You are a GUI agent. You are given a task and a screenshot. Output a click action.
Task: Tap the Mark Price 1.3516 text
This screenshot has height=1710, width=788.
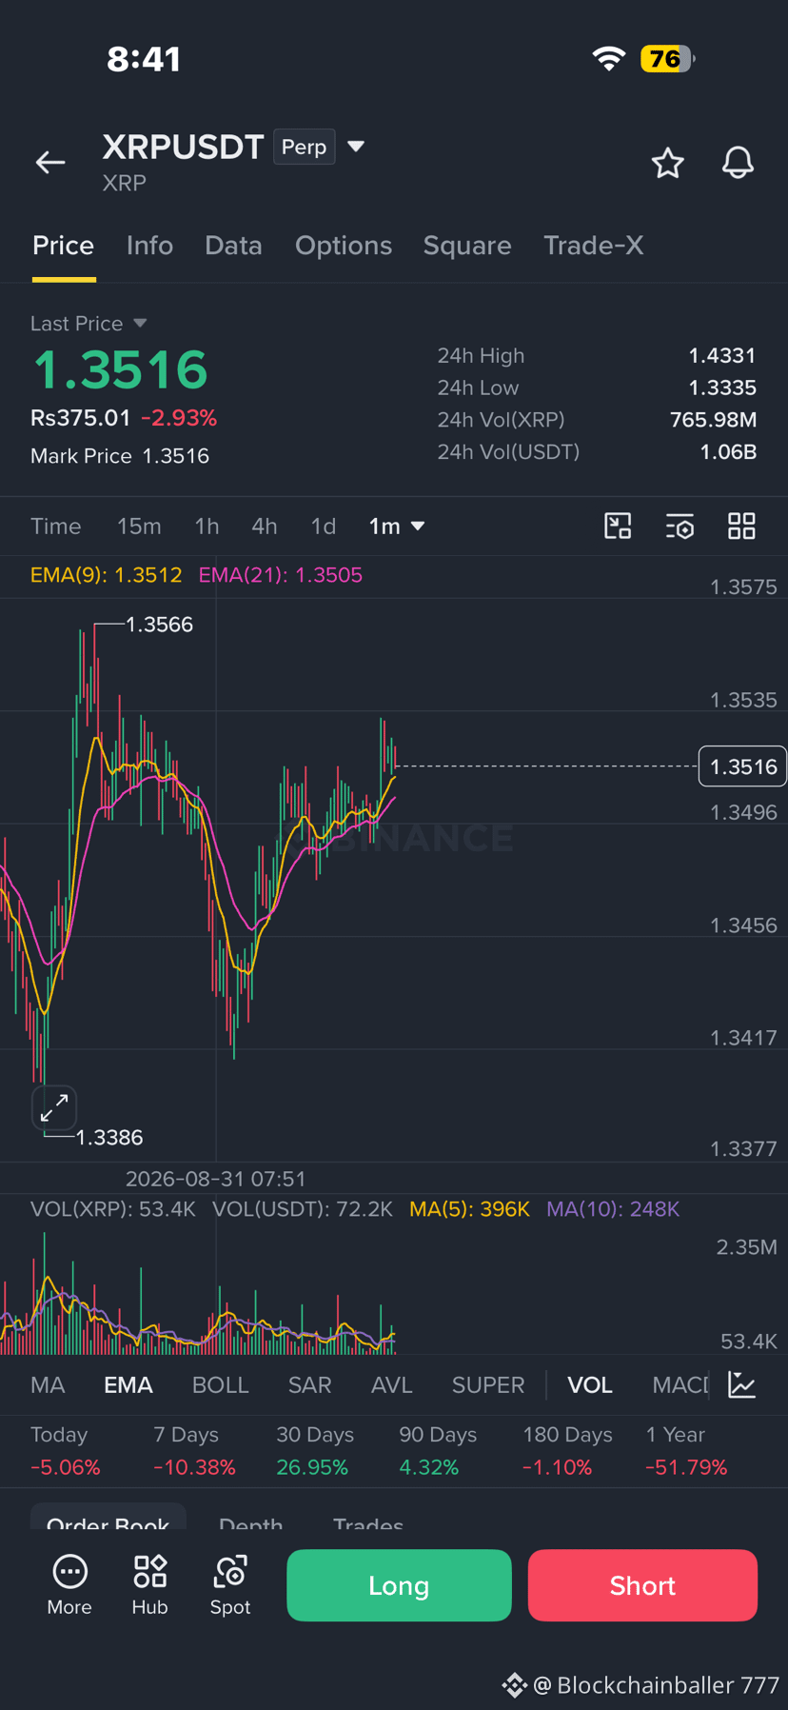click(120, 456)
